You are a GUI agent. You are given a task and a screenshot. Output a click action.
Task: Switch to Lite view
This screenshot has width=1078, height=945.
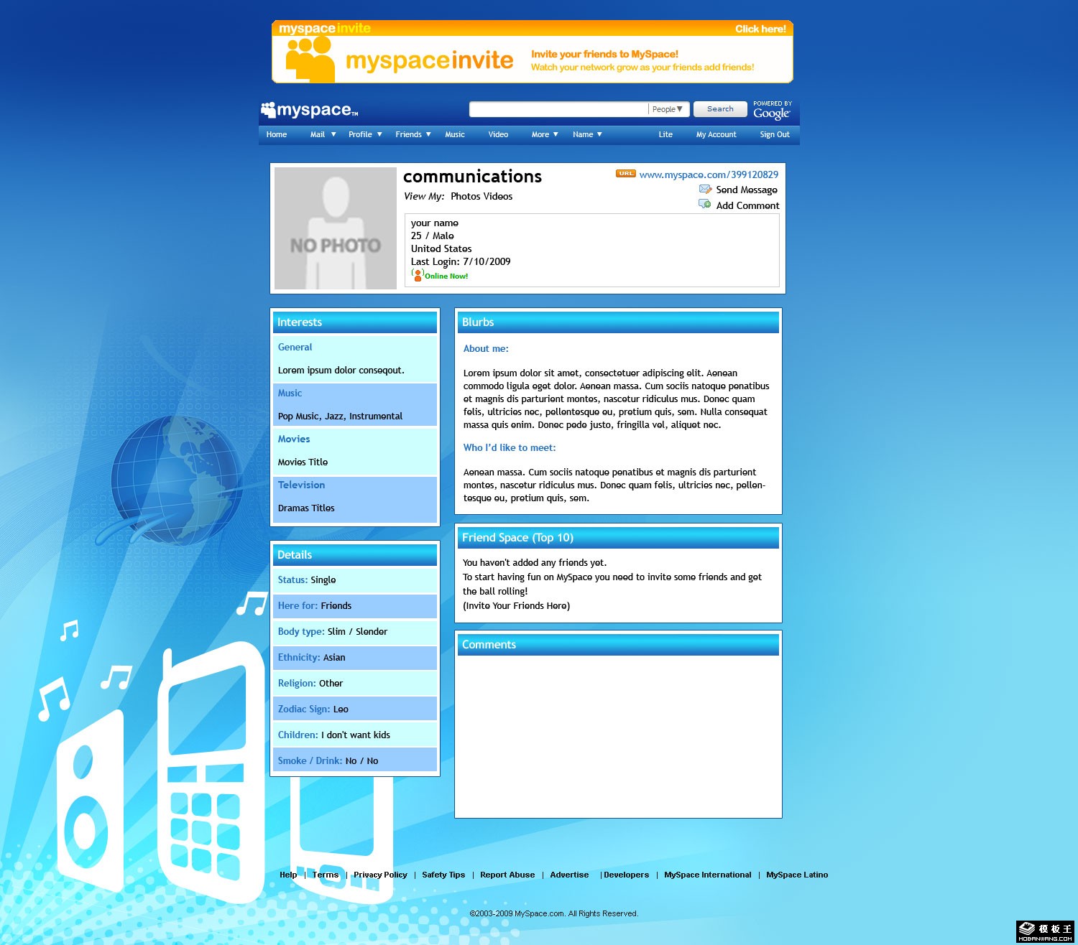tap(665, 134)
